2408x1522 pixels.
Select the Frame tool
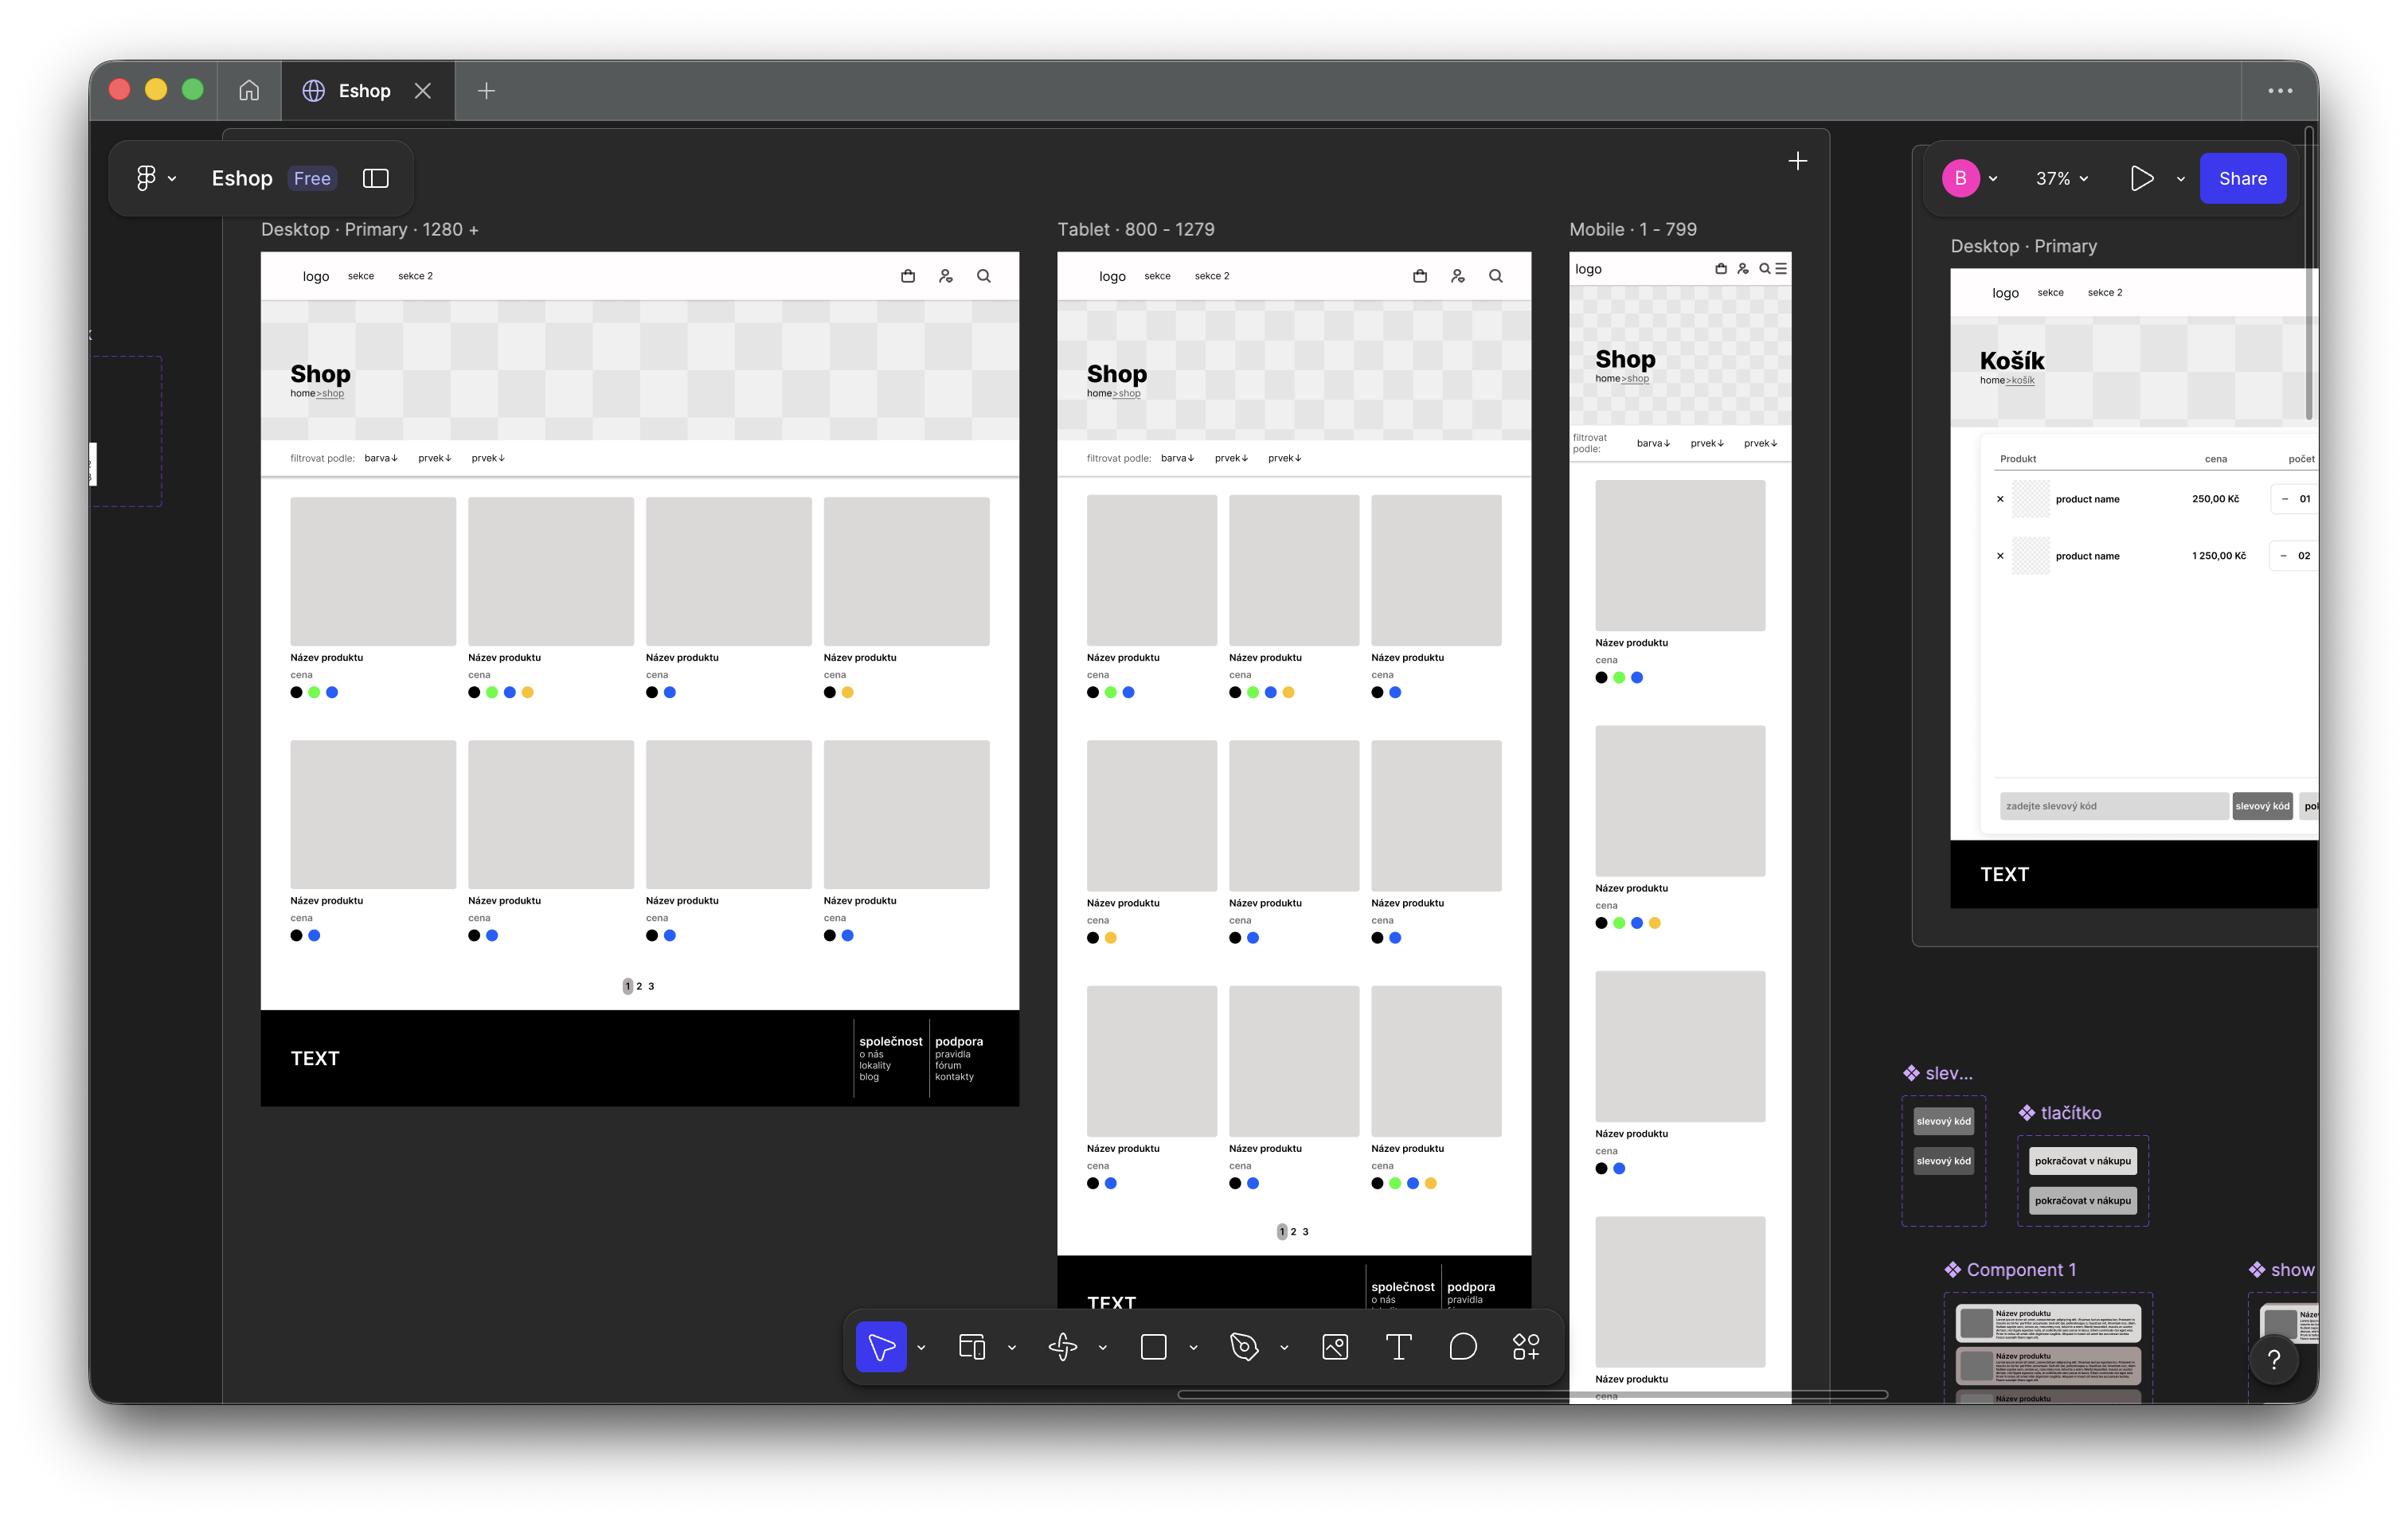(972, 1347)
